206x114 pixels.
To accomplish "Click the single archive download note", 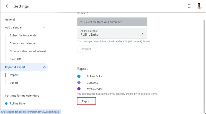I will click(x=117, y=94).
